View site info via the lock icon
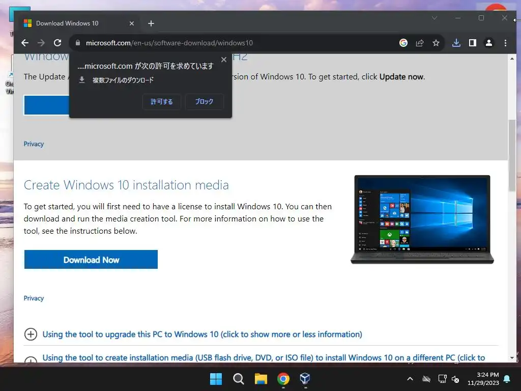 pyautogui.click(x=78, y=43)
